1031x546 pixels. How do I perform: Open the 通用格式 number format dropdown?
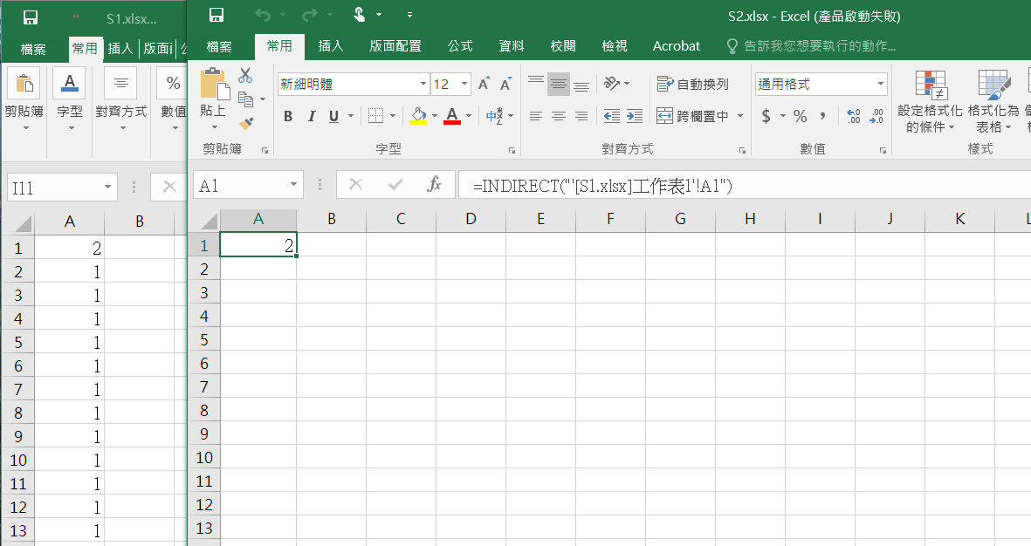[x=880, y=85]
